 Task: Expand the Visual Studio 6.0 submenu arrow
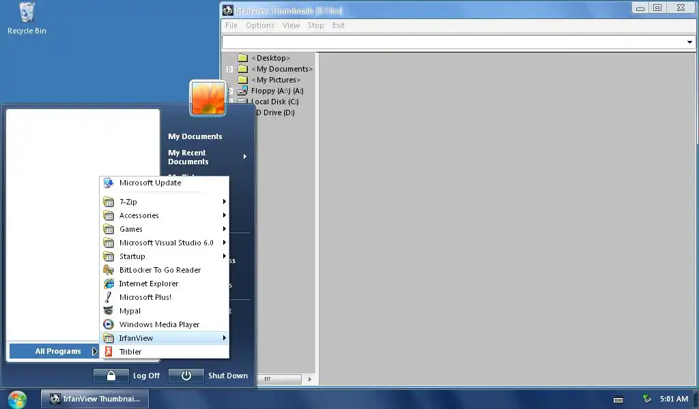pyautogui.click(x=224, y=243)
